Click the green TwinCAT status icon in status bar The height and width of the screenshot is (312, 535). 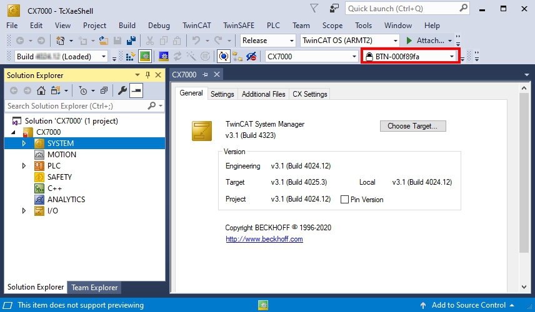(x=263, y=305)
